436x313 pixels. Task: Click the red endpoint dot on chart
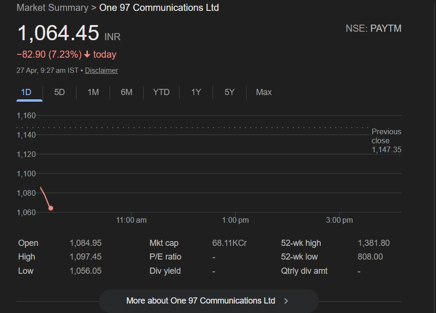point(51,208)
